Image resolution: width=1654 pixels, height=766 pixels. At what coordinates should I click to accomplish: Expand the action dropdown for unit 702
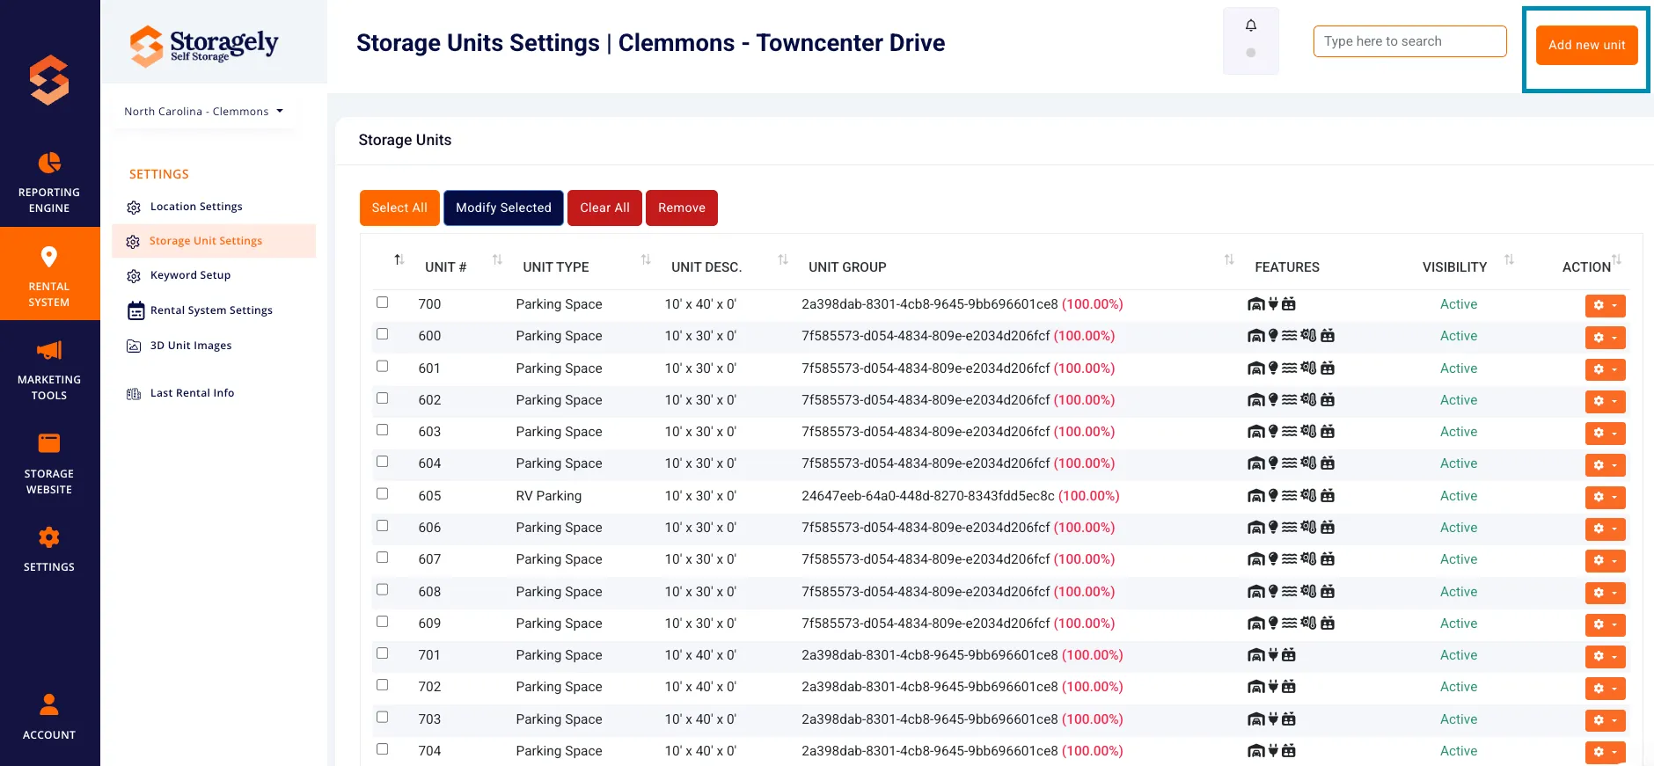click(1605, 688)
